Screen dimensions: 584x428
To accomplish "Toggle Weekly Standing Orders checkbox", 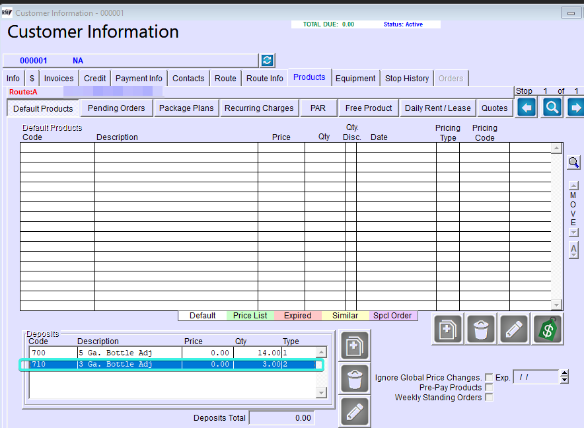I will coord(489,398).
